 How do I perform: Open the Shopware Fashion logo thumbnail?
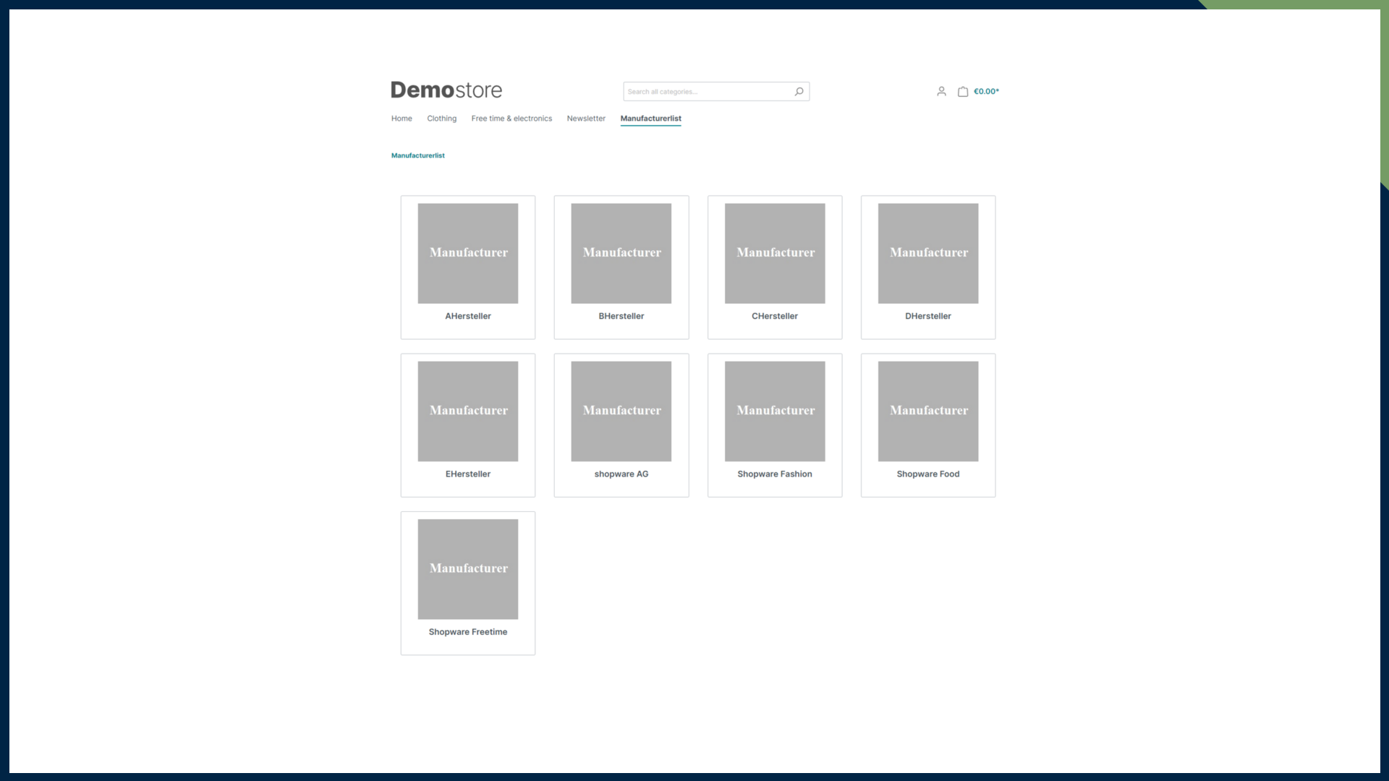pyautogui.click(x=775, y=411)
